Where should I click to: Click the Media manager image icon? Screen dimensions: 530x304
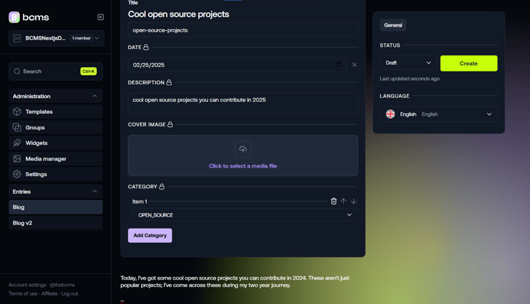point(17,159)
